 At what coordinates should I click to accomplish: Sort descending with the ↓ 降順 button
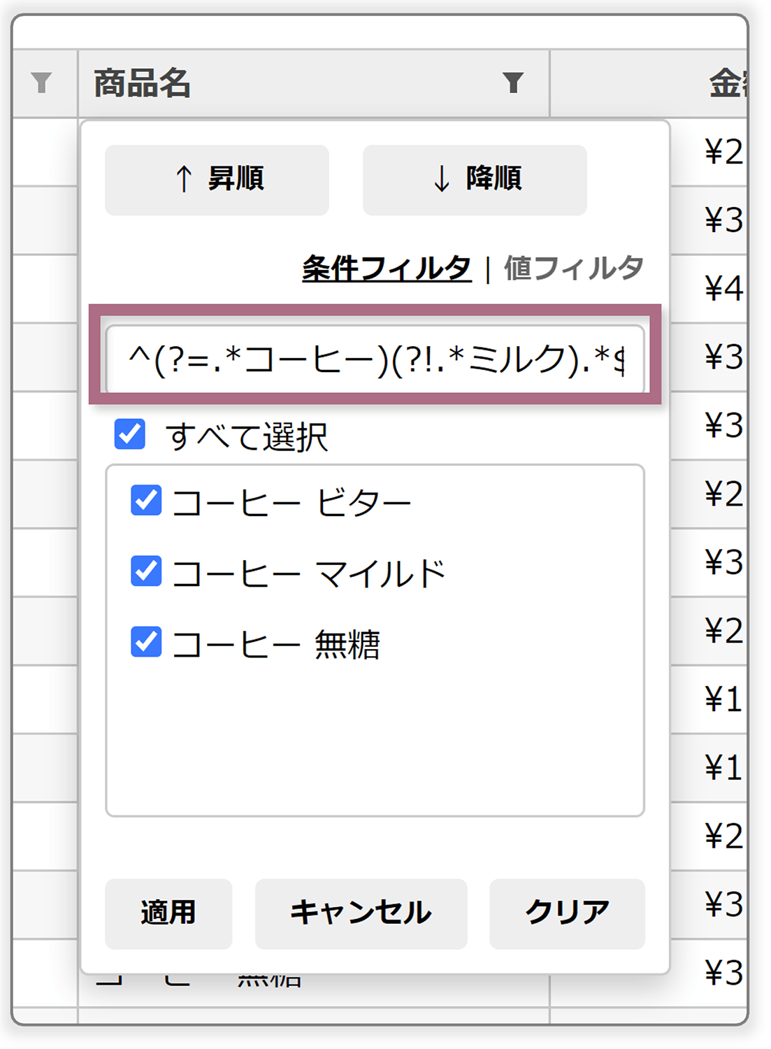coord(475,179)
